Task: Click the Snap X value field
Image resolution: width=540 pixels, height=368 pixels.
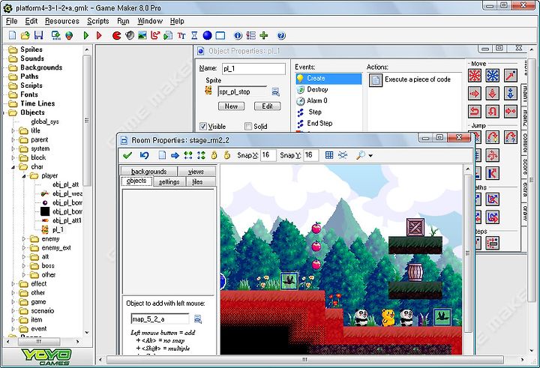Action: click(268, 155)
